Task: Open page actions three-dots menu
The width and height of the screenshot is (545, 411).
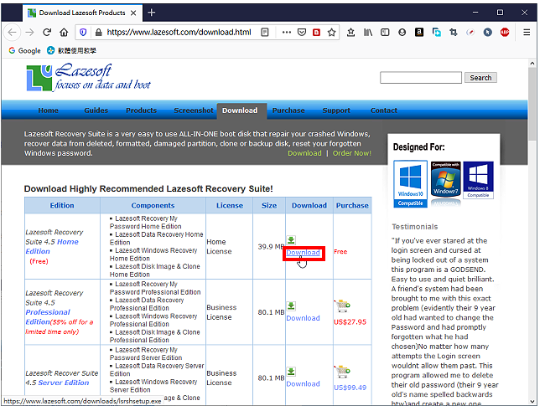Action: click(x=287, y=33)
